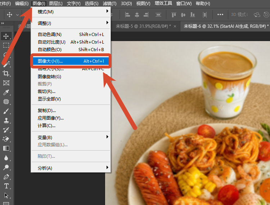Select the Brush tool
This screenshot has height=205, width=270.
tap(6, 111)
